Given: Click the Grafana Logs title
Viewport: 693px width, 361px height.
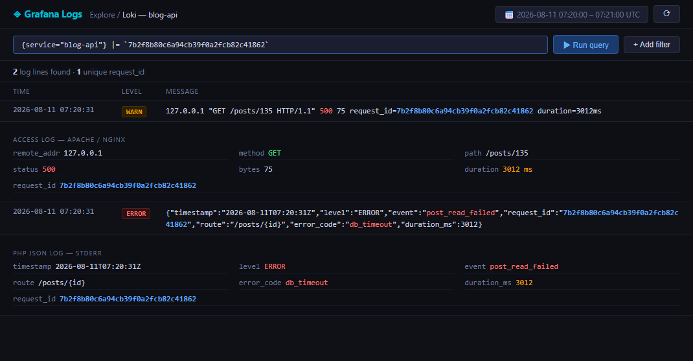Looking at the screenshot, I should 53,14.
